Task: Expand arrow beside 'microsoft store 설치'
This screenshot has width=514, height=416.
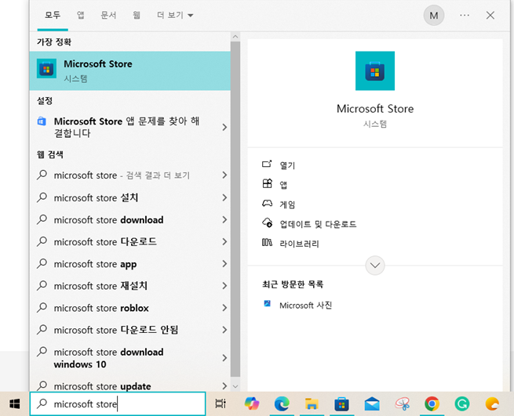Action: pos(224,197)
